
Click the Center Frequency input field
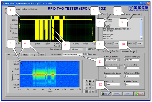[132, 60]
